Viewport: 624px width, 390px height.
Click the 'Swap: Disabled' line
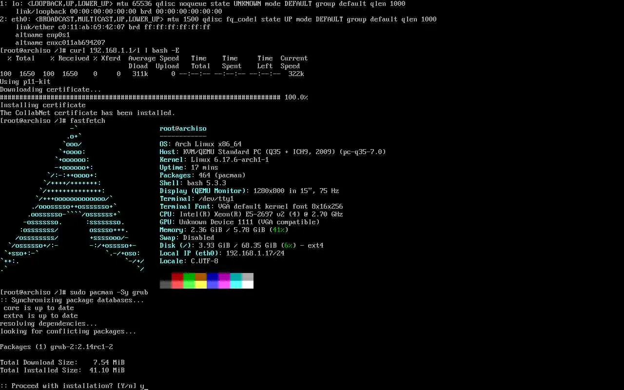(x=187, y=238)
